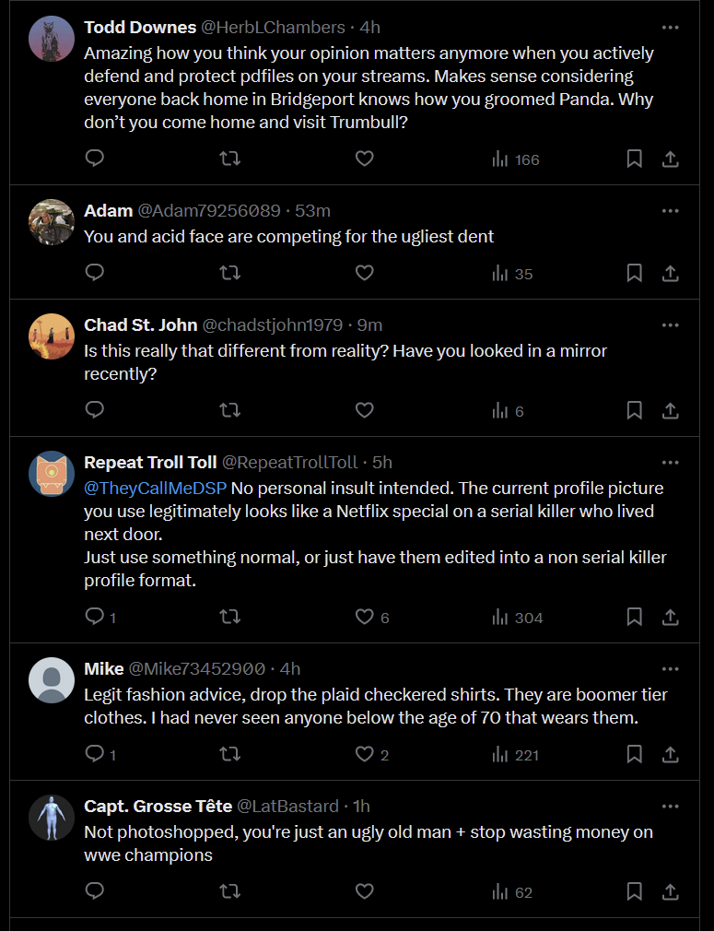Open Chad St. John's avatar
Screen dimensions: 714x931
[52, 336]
